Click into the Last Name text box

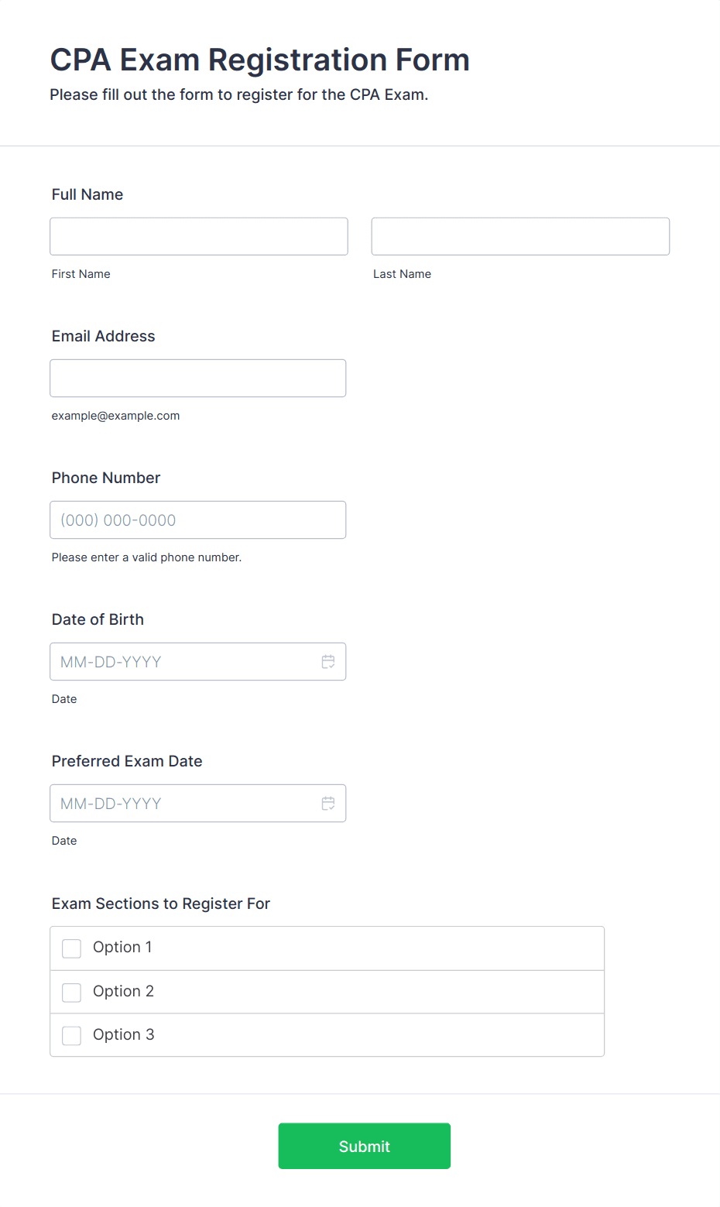click(520, 236)
